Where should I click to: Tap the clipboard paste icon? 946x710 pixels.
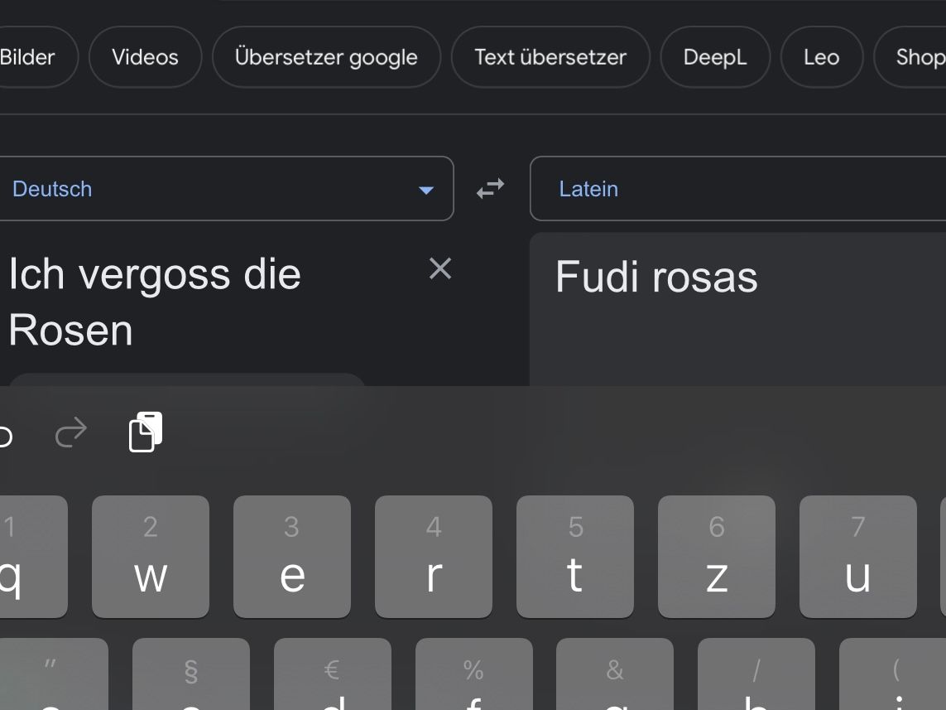[146, 432]
